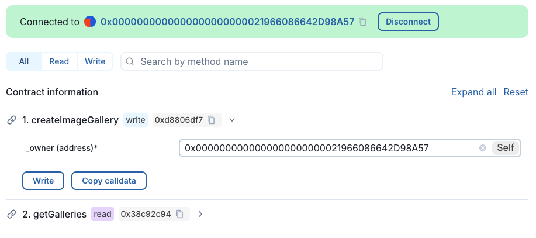This screenshot has width=536, height=238.
Task: Show only Read methods tab
Action: [x=59, y=61]
